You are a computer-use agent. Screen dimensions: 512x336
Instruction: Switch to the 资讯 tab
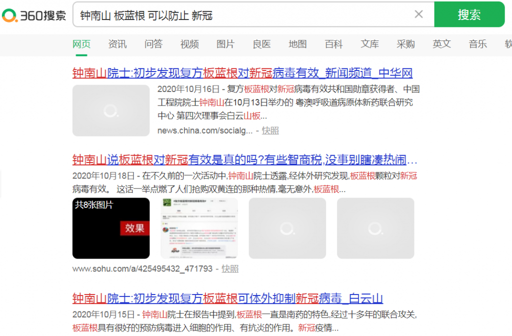pyautogui.click(x=117, y=44)
